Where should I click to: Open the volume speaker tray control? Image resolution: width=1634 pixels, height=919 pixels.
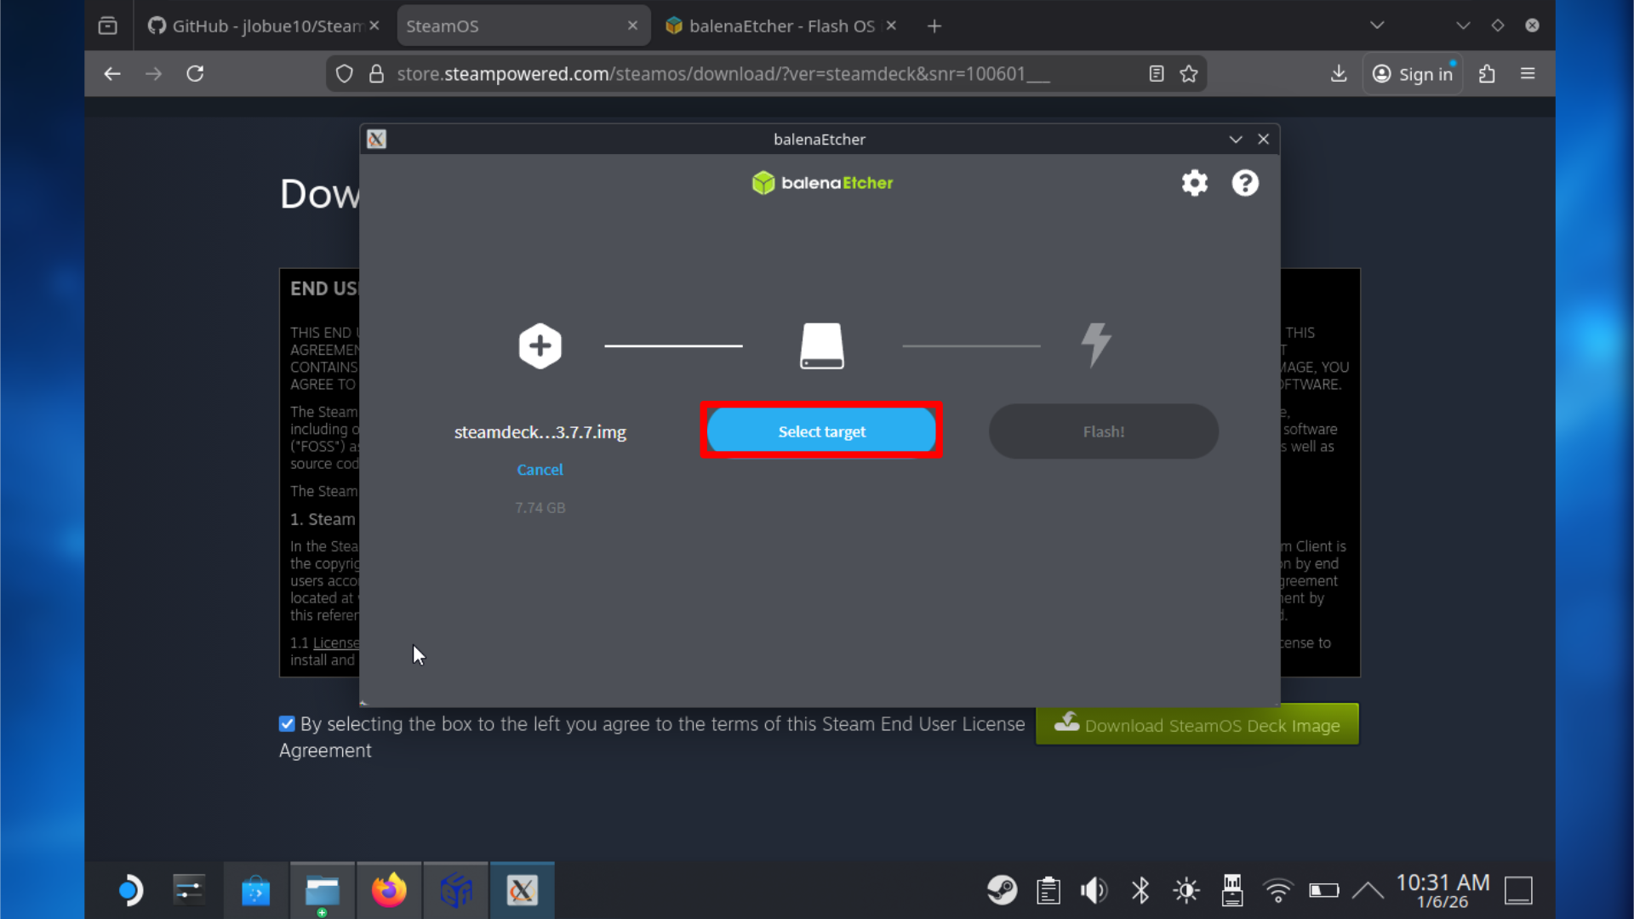pyautogui.click(x=1094, y=890)
